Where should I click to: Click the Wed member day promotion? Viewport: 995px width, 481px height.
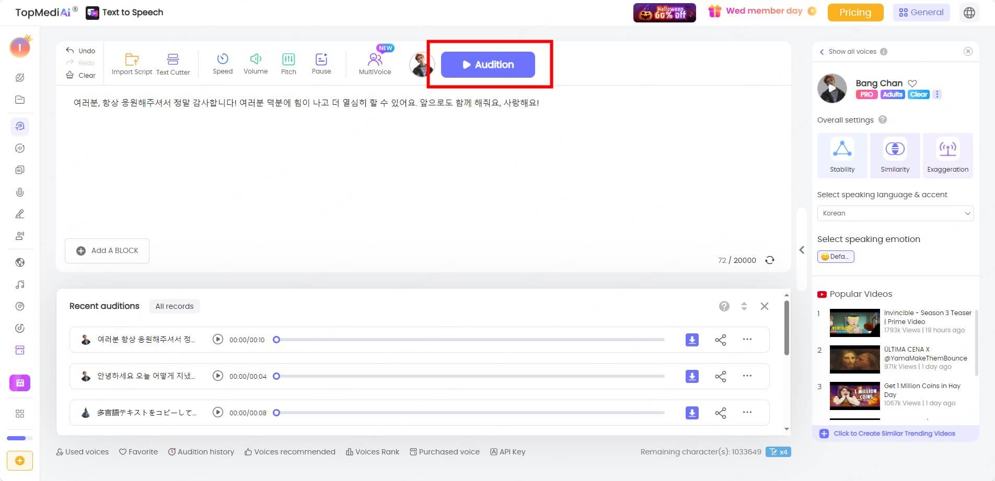click(x=762, y=11)
